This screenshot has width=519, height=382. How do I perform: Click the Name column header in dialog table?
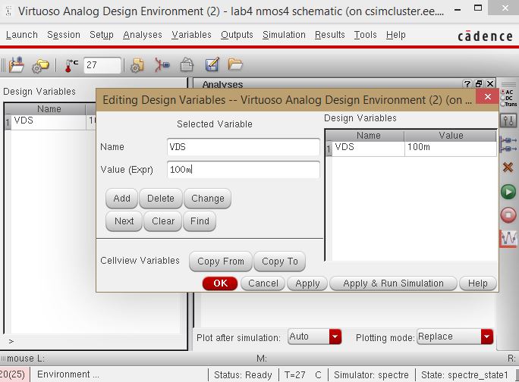pyautogui.click(x=368, y=136)
